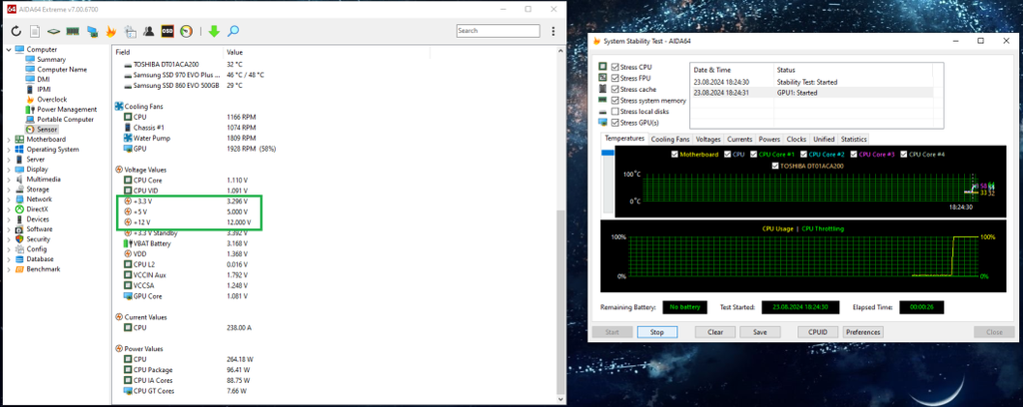Screen dimensions: 1023x407
Task: Switch to the Clocks tab
Action: pos(796,139)
